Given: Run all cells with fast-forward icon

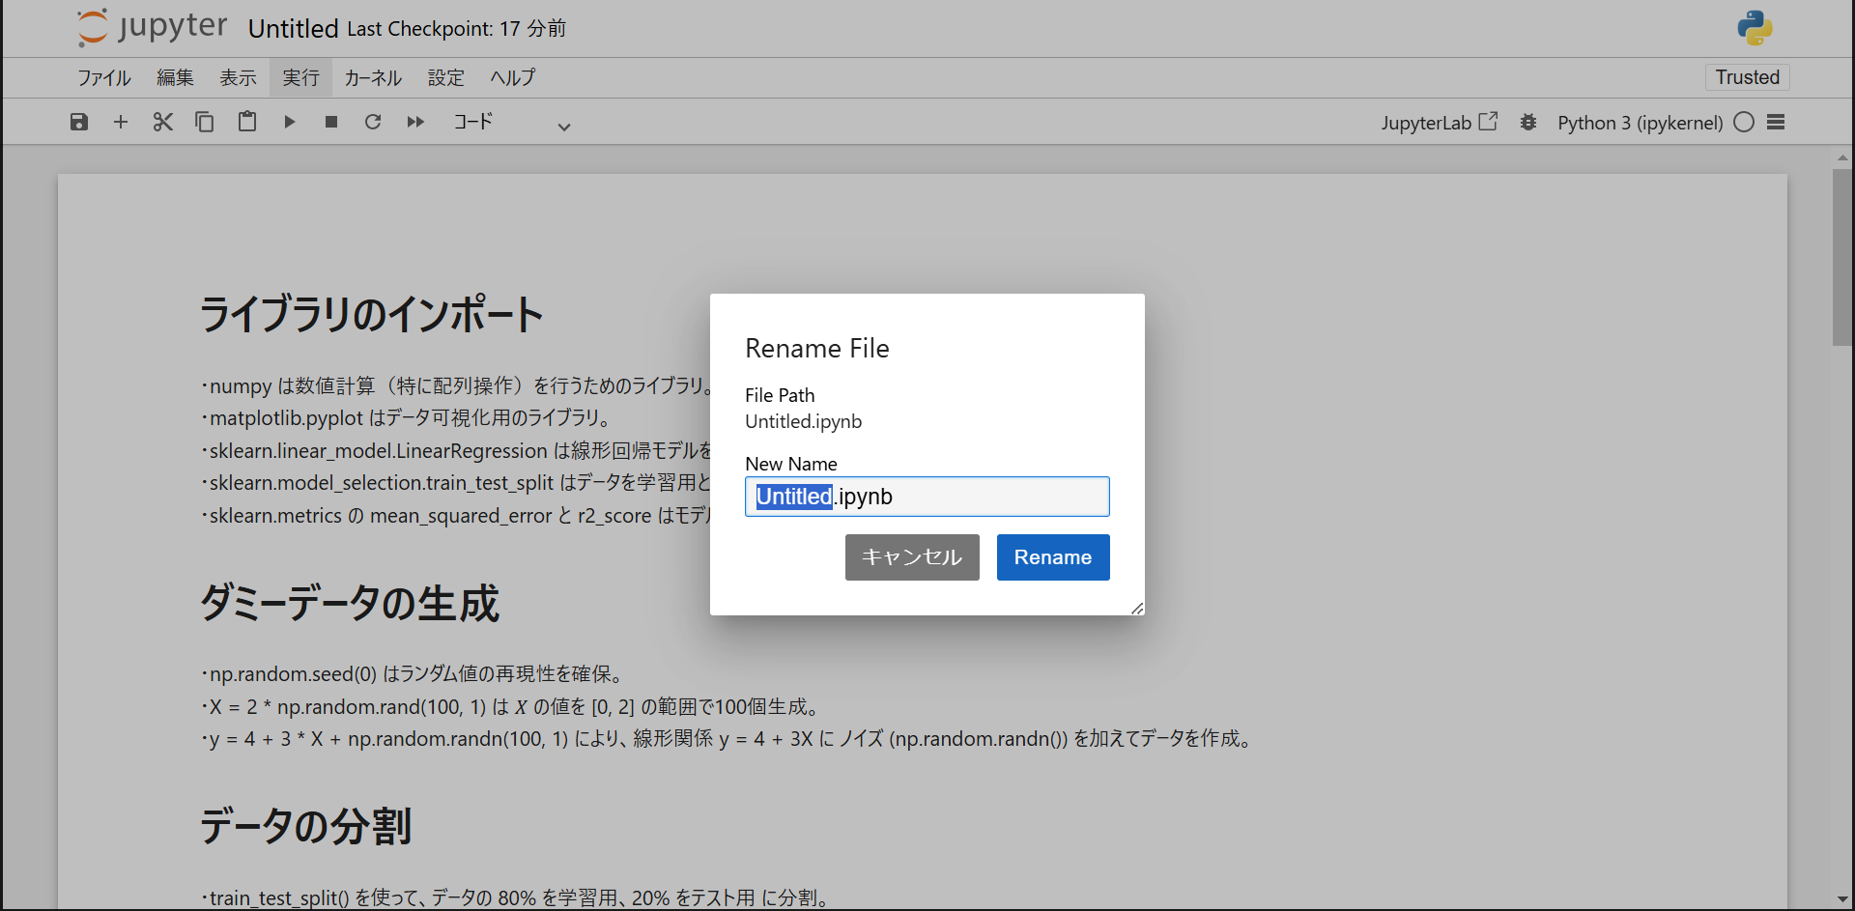Looking at the screenshot, I should (x=415, y=122).
